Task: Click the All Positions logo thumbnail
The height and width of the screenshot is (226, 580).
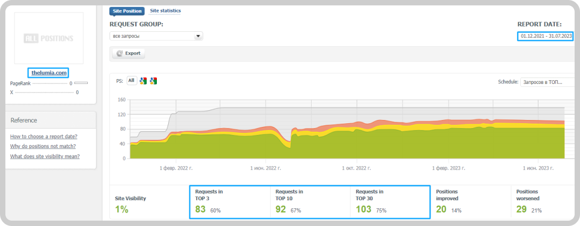Action: click(49, 38)
